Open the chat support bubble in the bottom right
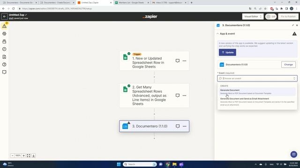Viewport: 300px width, 168px height. [x=294, y=154]
